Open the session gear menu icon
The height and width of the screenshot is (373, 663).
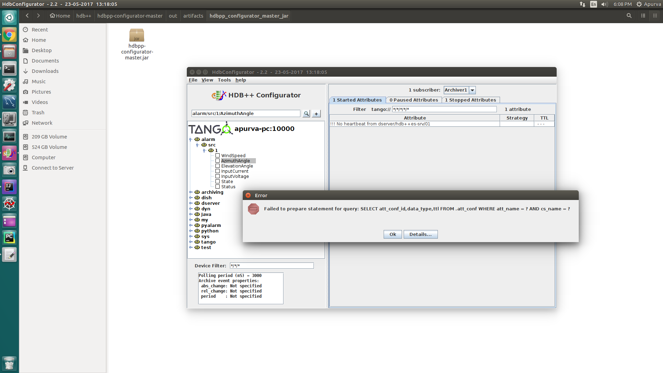(x=639, y=4)
